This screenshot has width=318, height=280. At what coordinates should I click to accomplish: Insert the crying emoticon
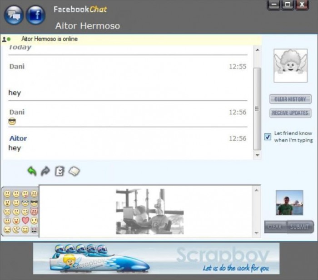[x=25, y=212]
